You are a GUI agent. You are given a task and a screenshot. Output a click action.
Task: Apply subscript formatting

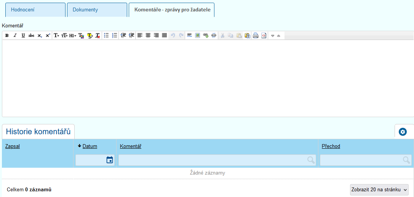(40, 36)
